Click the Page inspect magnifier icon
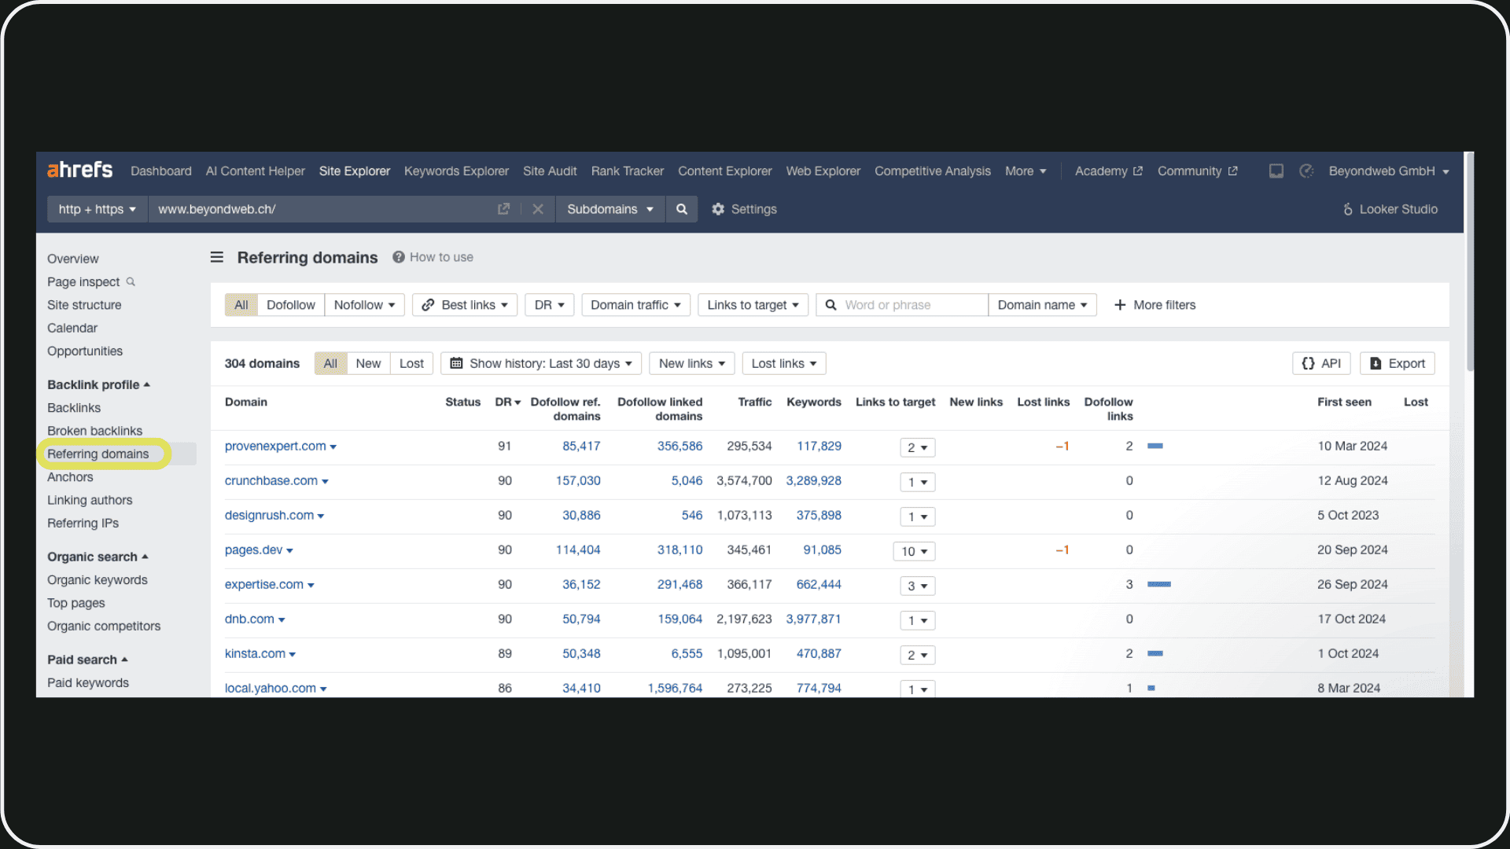The height and width of the screenshot is (849, 1510). point(131,281)
